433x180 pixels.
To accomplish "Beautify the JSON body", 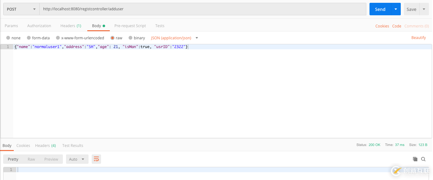I will 419,37.
